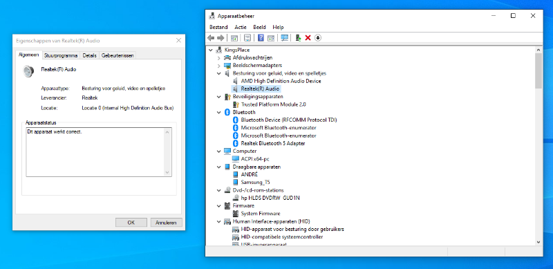This screenshot has height=269, width=553.
Task: Click the Back arrow toolbar icon
Action: pyautogui.click(x=211, y=38)
